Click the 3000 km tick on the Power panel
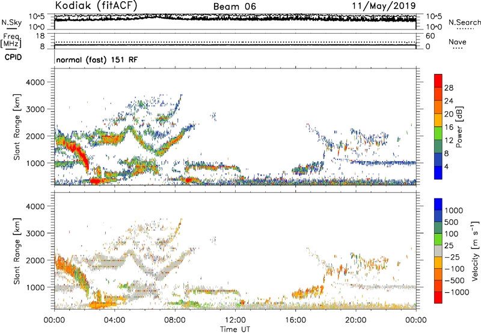 point(35,109)
